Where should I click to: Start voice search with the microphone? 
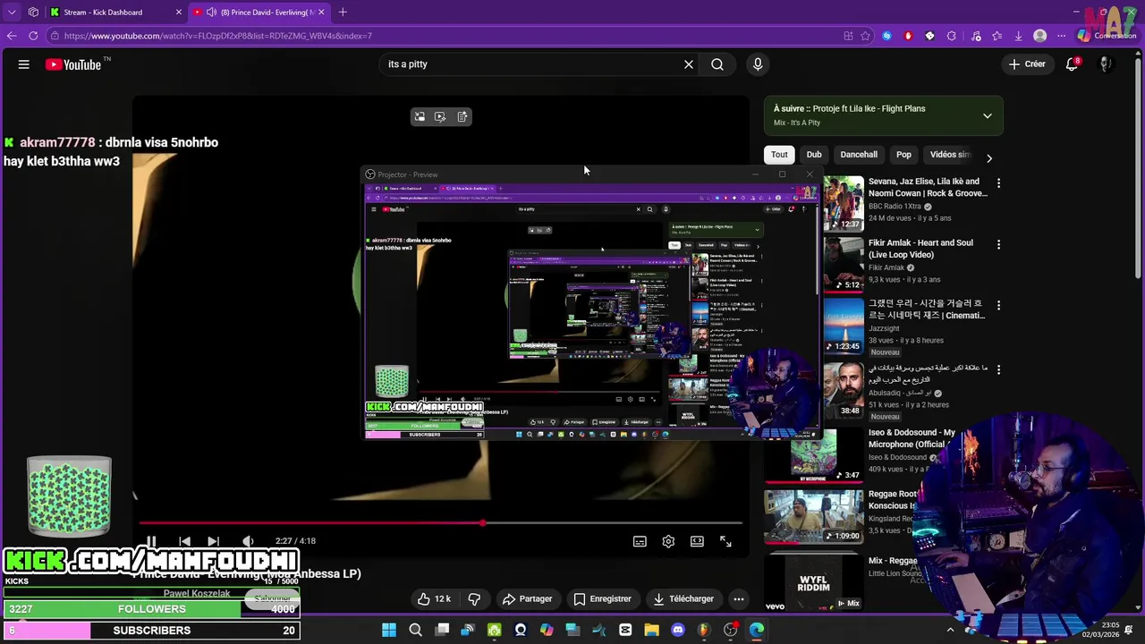pyautogui.click(x=758, y=64)
